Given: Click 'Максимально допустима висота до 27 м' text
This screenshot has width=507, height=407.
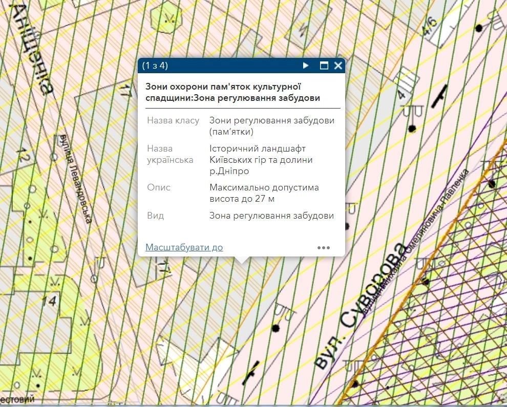Looking at the screenshot, I should pyautogui.click(x=264, y=193).
